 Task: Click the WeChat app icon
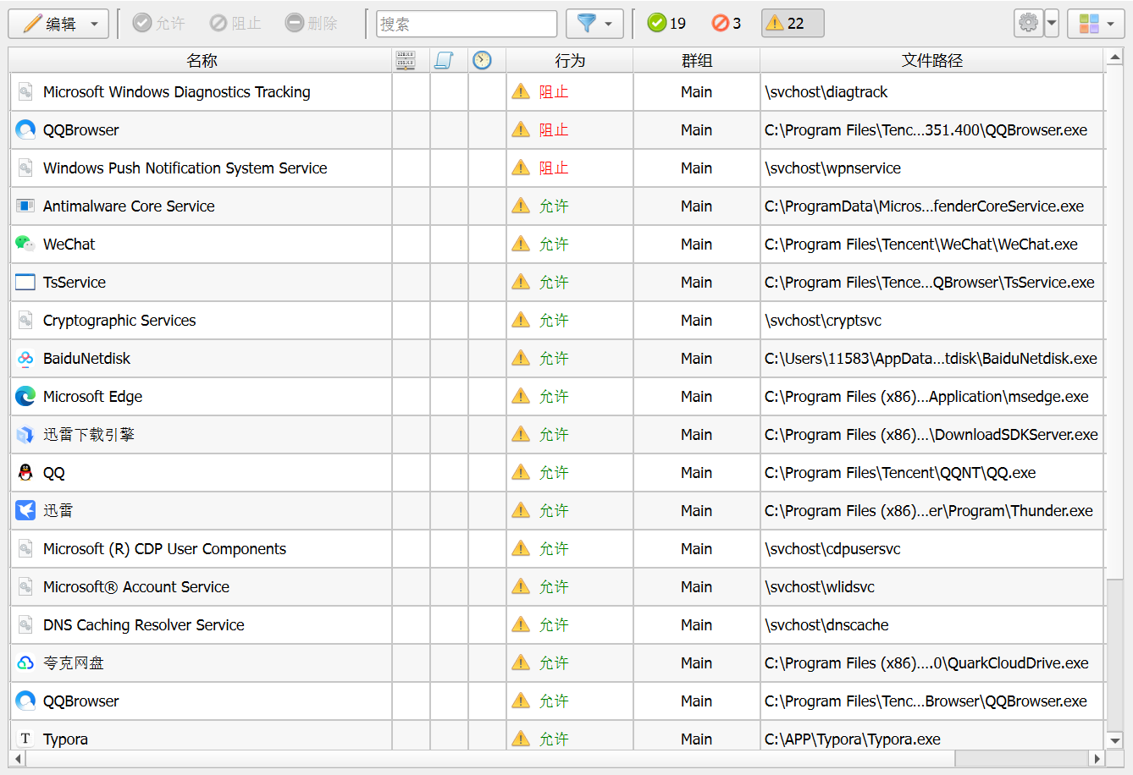(x=25, y=244)
